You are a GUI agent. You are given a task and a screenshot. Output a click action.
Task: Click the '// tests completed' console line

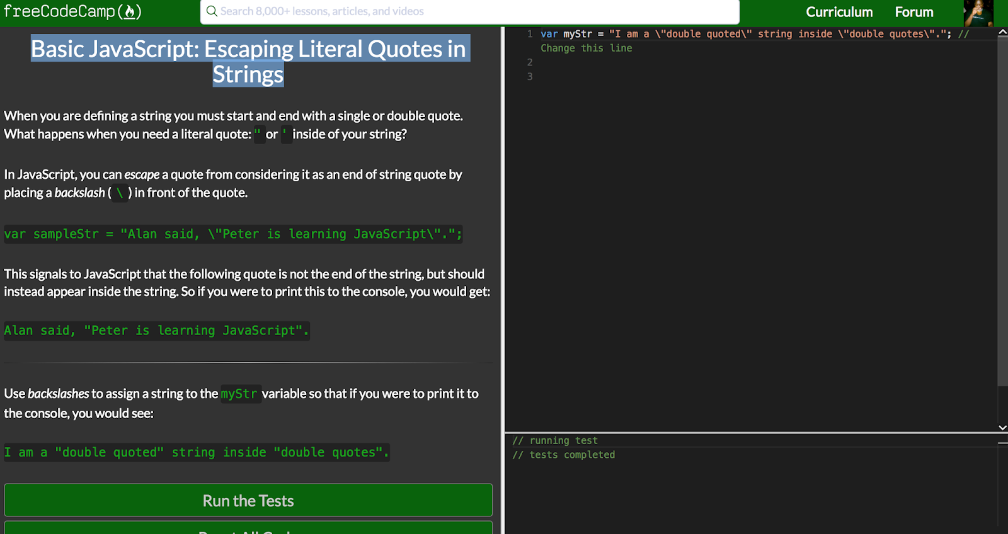[x=564, y=455]
